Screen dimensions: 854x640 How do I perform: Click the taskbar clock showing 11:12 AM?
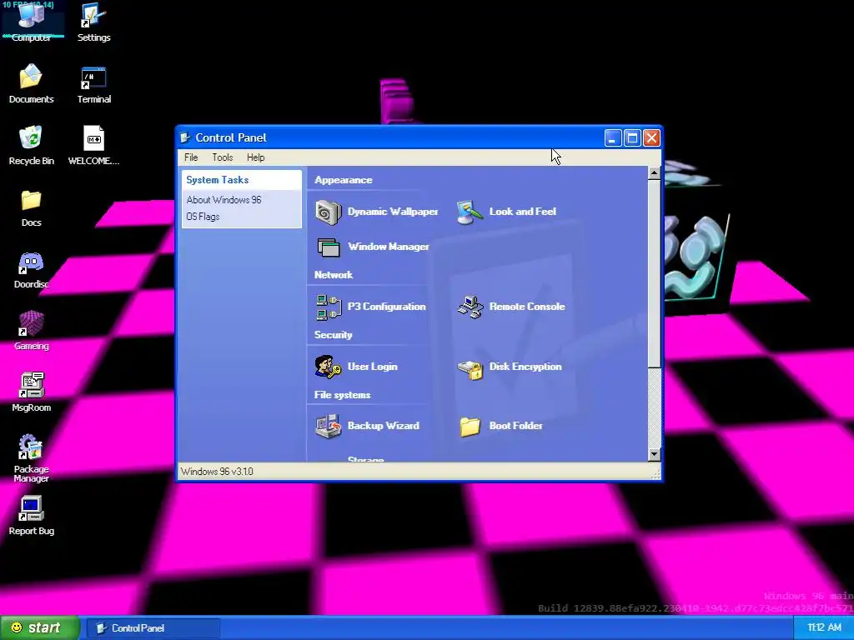coord(824,627)
